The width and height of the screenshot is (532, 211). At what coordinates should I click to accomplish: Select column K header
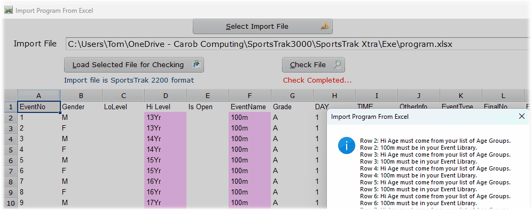[x=461, y=96]
